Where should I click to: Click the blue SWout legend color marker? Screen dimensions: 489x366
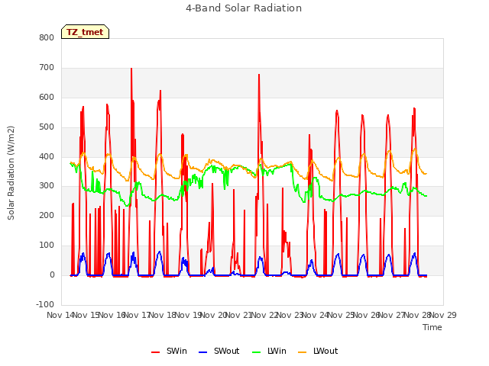pos(202,352)
